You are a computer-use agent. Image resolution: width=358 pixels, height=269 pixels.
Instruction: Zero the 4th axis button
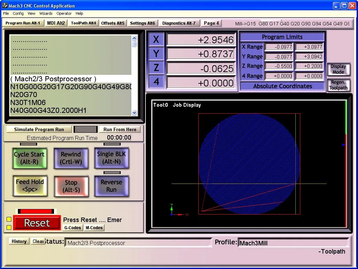[x=156, y=82]
